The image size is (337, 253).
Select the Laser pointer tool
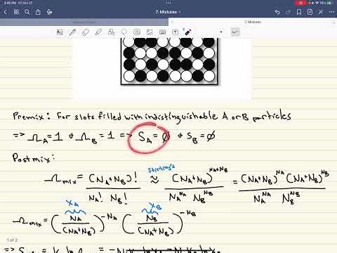click(x=187, y=32)
